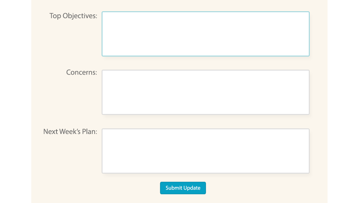This screenshot has width=361, height=203.
Task: Submit the weekly update form
Action: coord(183,188)
